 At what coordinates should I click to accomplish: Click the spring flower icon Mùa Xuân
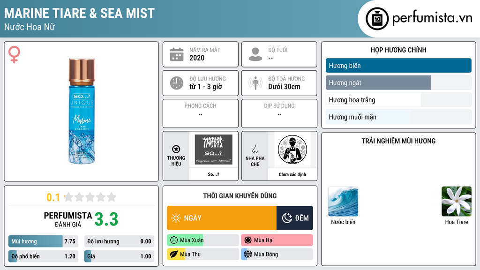tap(174, 240)
